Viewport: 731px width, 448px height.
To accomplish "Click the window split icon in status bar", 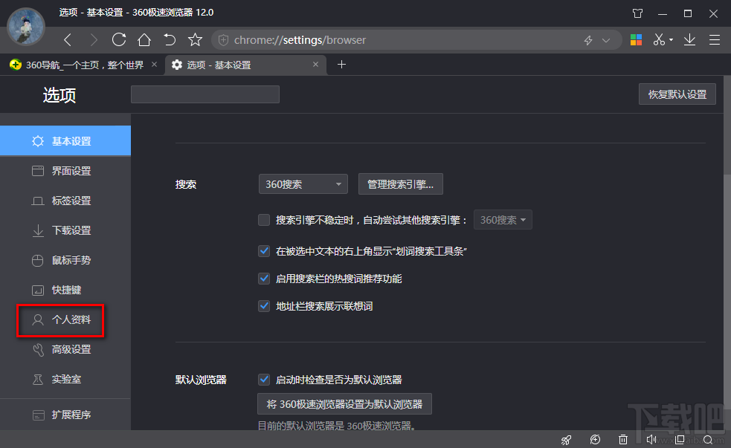I will coord(680,440).
